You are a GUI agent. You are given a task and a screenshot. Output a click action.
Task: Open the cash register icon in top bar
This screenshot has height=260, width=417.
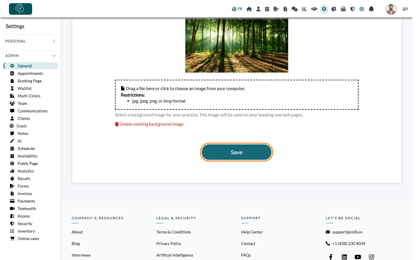click(343, 9)
